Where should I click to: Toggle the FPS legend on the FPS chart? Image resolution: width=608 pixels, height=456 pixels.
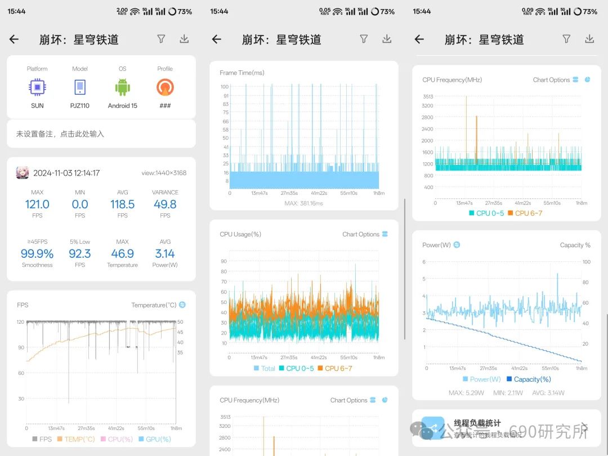click(42, 439)
